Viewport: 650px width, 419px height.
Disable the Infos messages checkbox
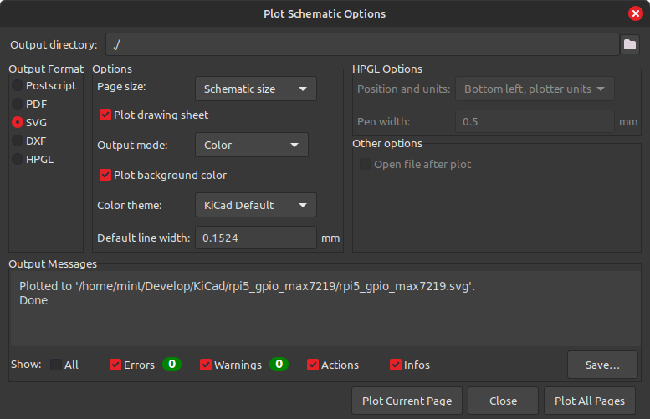pos(396,365)
